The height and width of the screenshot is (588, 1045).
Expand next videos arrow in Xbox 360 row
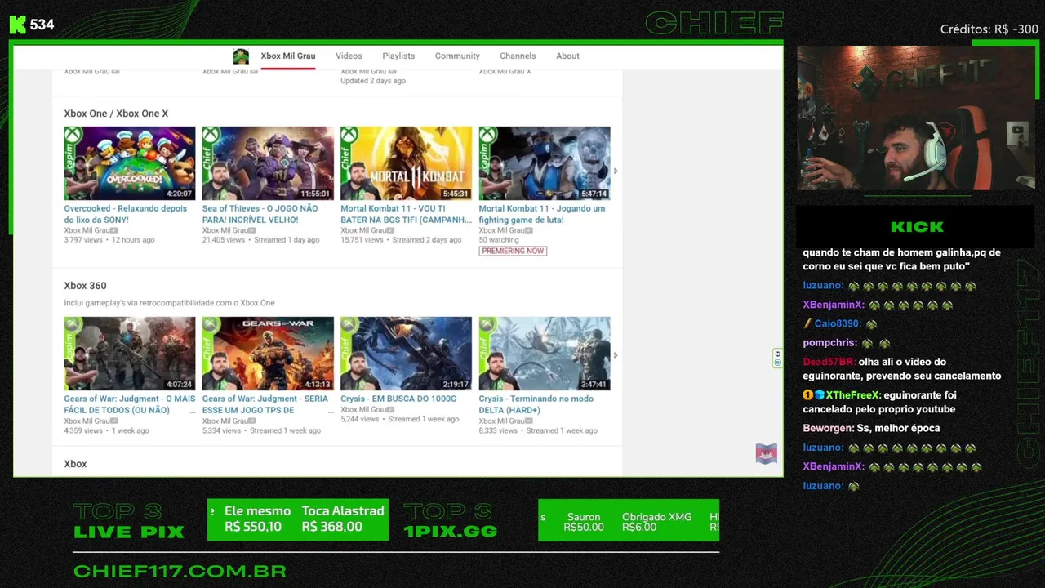616,355
